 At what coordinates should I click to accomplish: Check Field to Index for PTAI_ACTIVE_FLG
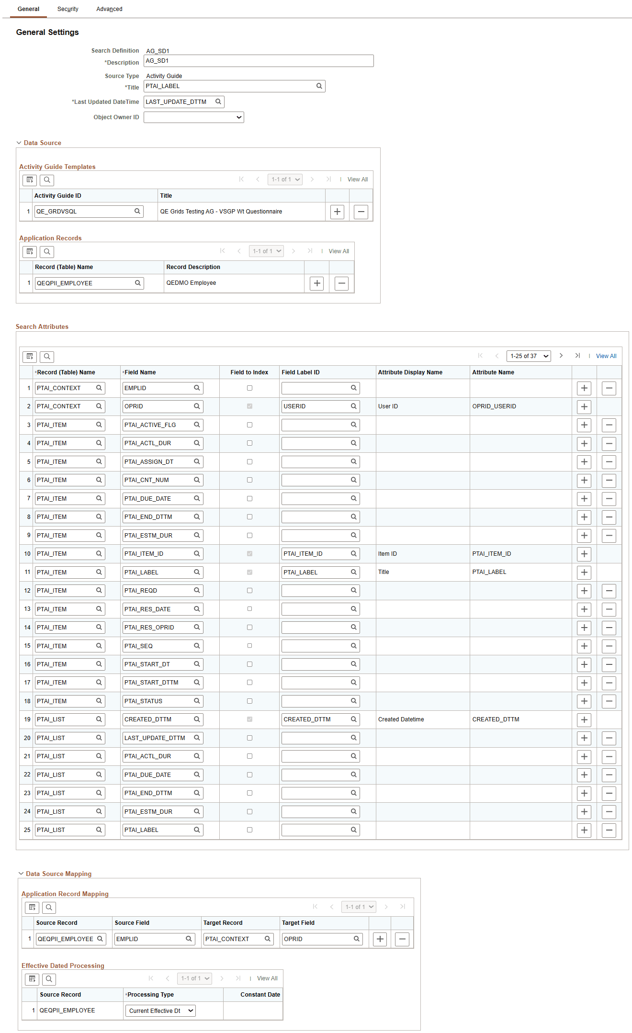pyautogui.click(x=249, y=425)
